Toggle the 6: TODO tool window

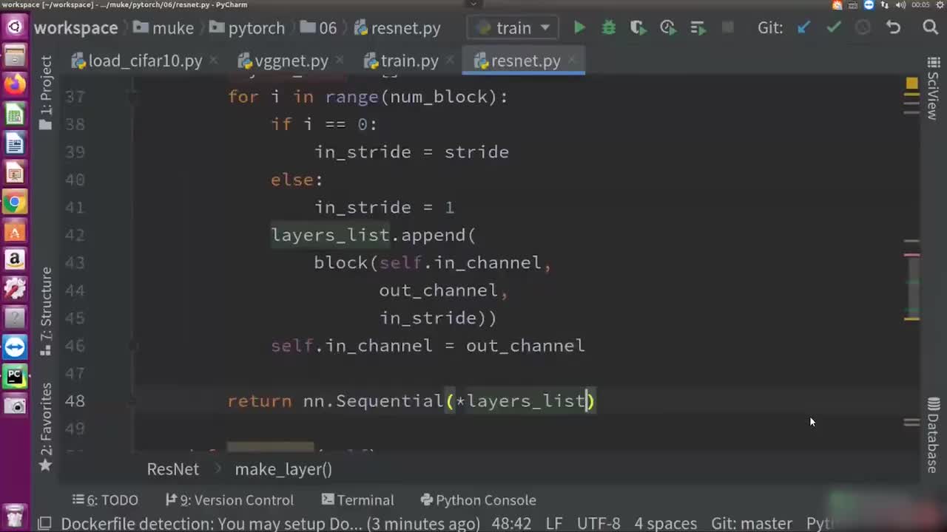pyautogui.click(x=105, y=500)
